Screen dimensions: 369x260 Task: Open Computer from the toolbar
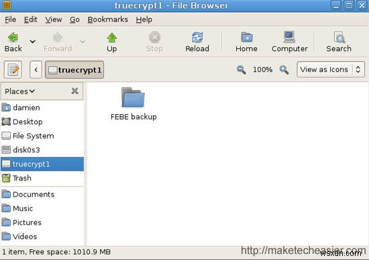[289, 42]
